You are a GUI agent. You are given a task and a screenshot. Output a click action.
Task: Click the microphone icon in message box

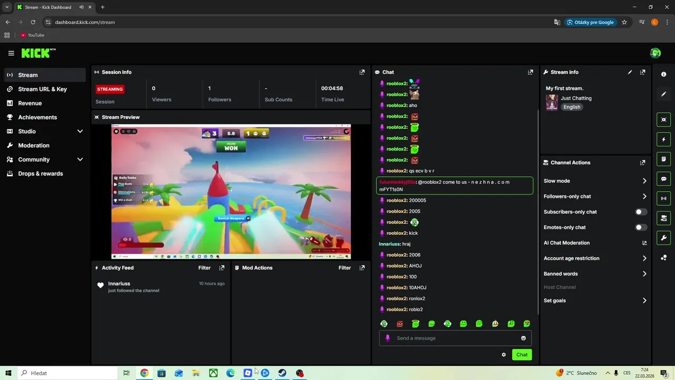pyautogui.click(x=388, y=338)
